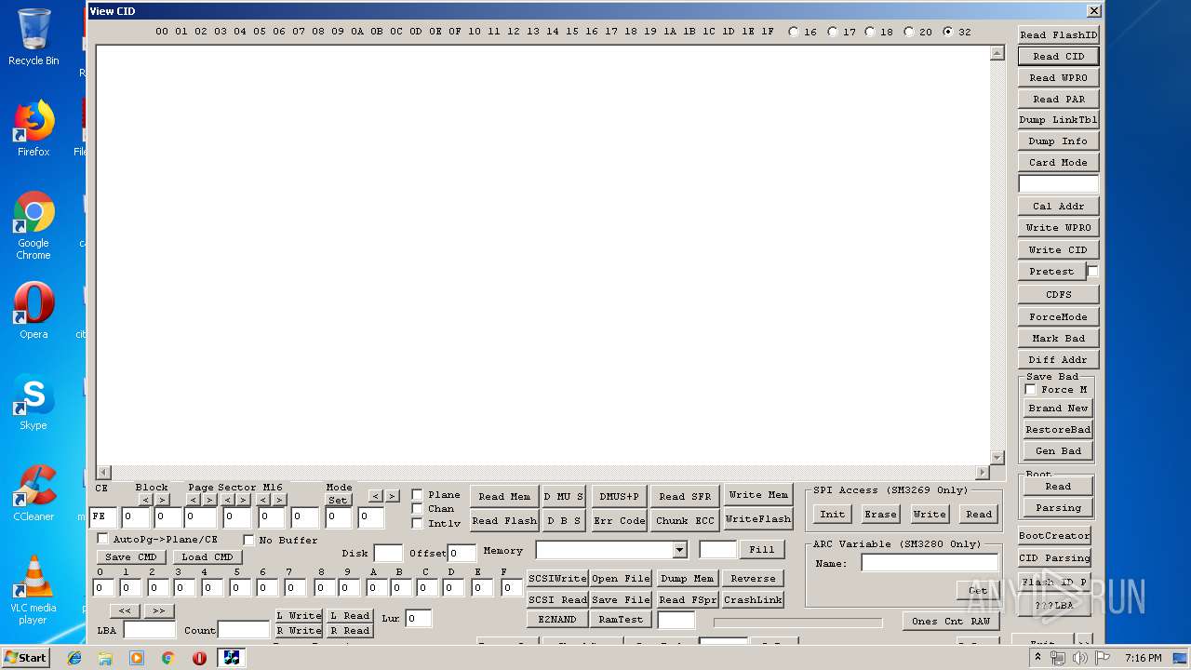
Task: Select the 18 column radio button
Action: [x=870, y=32]
